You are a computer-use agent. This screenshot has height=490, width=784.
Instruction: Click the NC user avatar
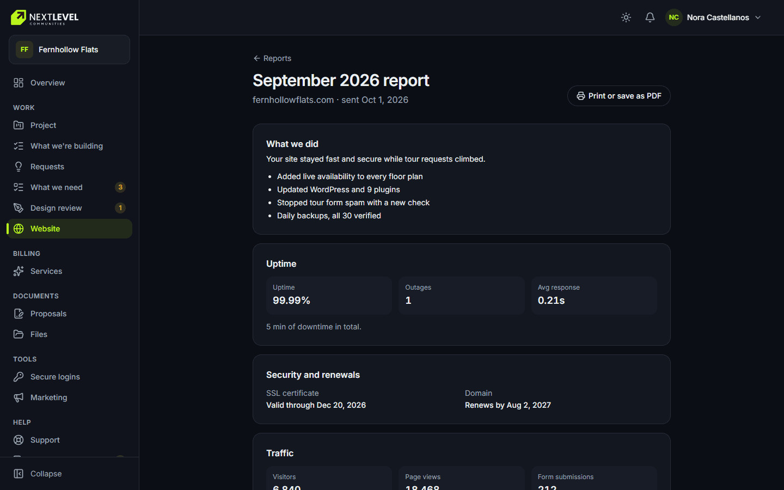click(674, 17)
